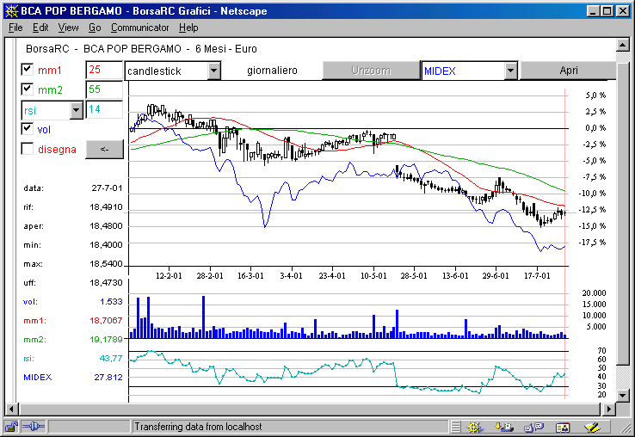Open Mail inbox from component bar
The image size is (635, 437).
coord(504,427)
